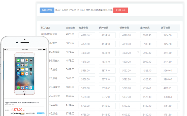Screen dimensions: 187x116
Task: Edit 普通会员 price in 4G,金色 row
Action: [x=87, y=106]
